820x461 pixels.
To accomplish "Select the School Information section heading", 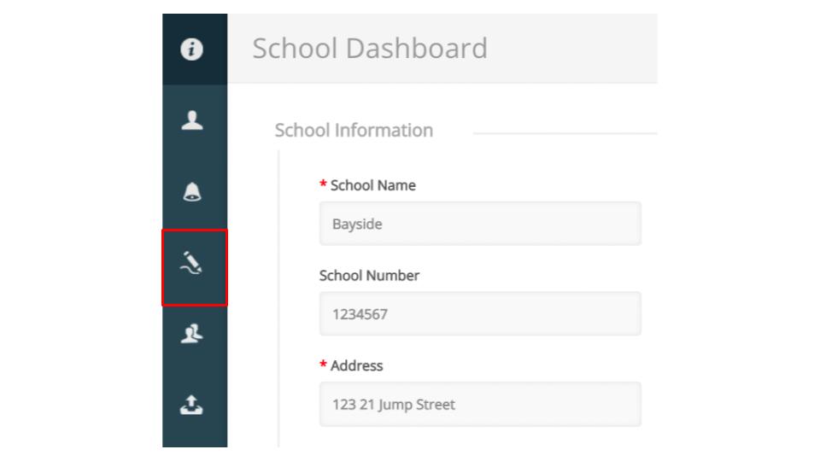I will point(354,131).
